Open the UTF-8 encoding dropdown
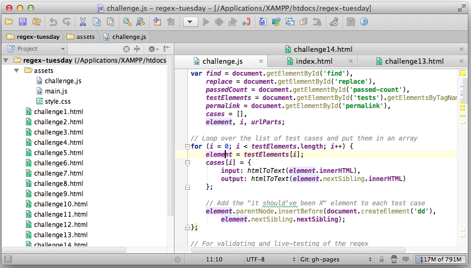 coord(271,259)
